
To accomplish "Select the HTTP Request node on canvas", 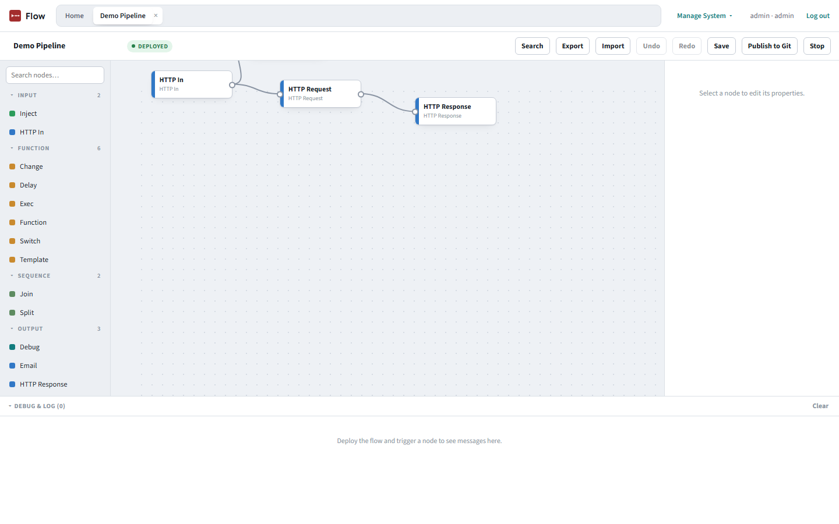I will (320, 94).
